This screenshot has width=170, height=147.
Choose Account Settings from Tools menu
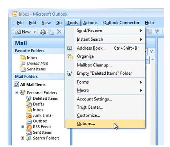pyautogui.click(x=94, y=99)
